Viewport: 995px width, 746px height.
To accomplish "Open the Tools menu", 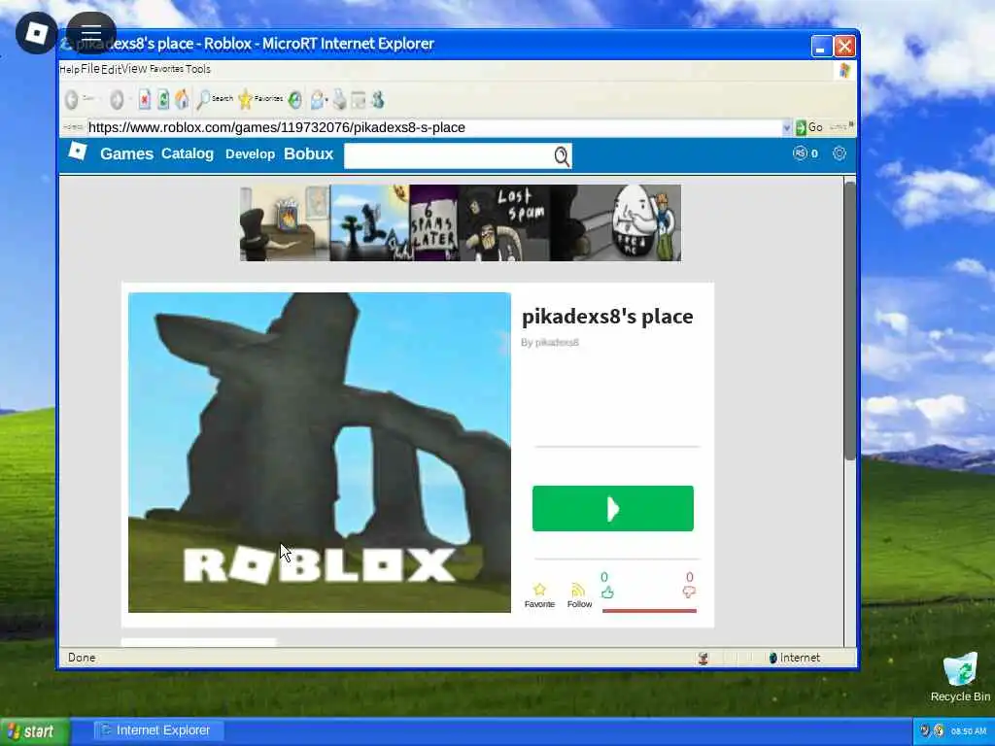I will [198, 69].
